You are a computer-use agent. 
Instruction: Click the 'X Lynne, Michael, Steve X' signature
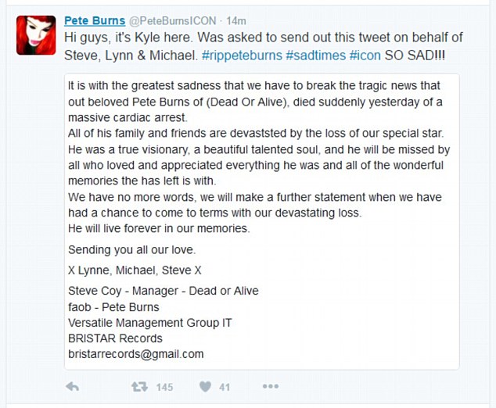(x=133, y=270)
